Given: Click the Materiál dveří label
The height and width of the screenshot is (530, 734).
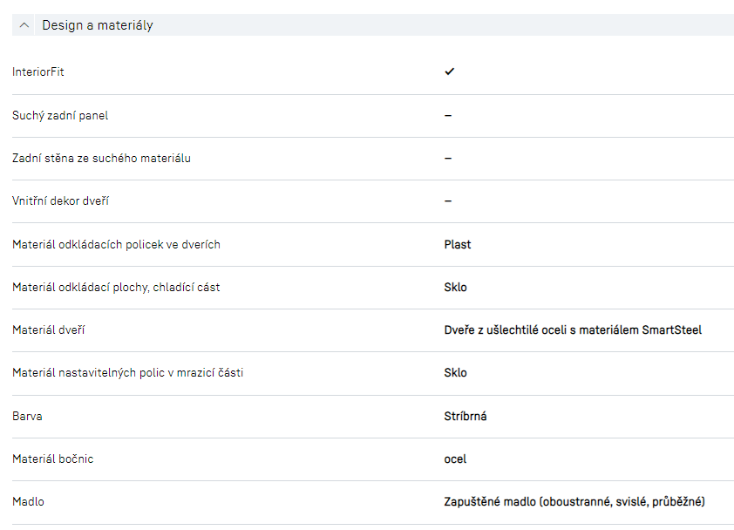Looking at the screenshot, I should coord(49,330).
